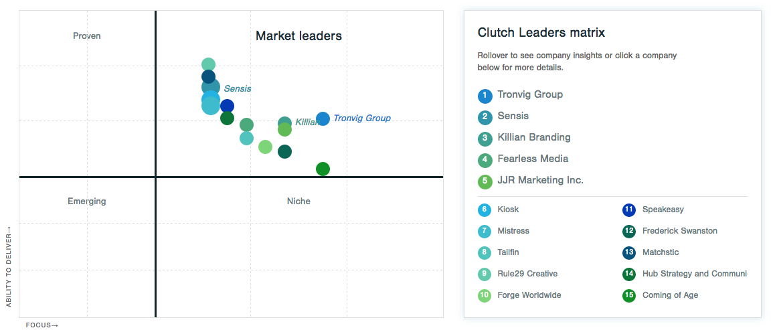Click the Tailfin company link
The width and height of the screenshot is (779, 330).
coord(508,252)
